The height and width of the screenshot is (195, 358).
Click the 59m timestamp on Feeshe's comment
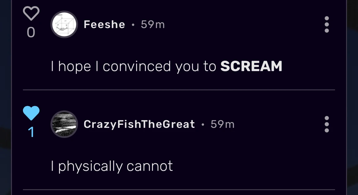pos(153,24)
